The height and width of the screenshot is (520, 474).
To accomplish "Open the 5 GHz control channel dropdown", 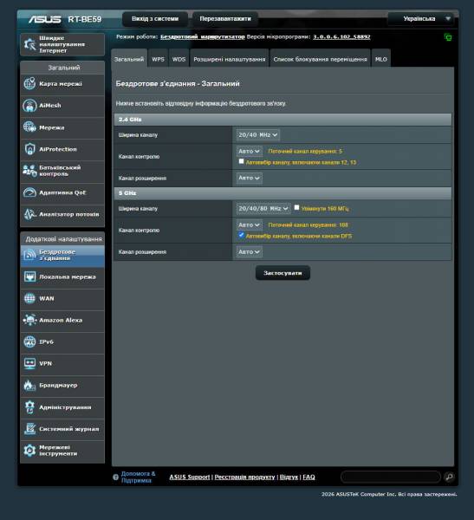I will (x=249, y=225).
